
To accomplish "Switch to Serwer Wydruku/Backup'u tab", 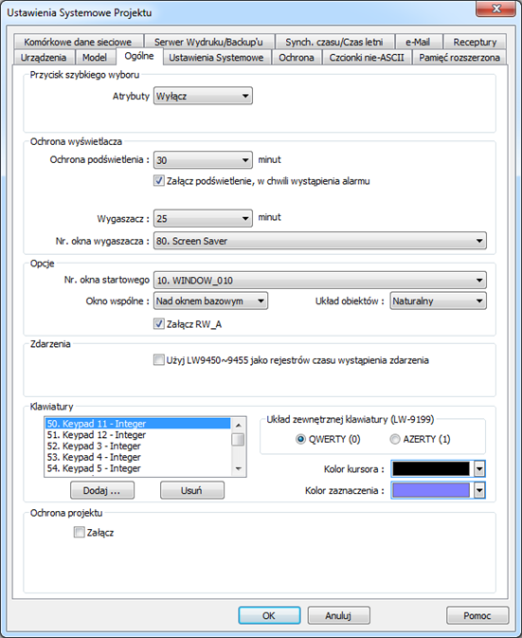I will [208, 42].
